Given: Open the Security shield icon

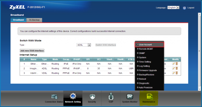Looking at the screenshot, I should [x=92, y=96].
